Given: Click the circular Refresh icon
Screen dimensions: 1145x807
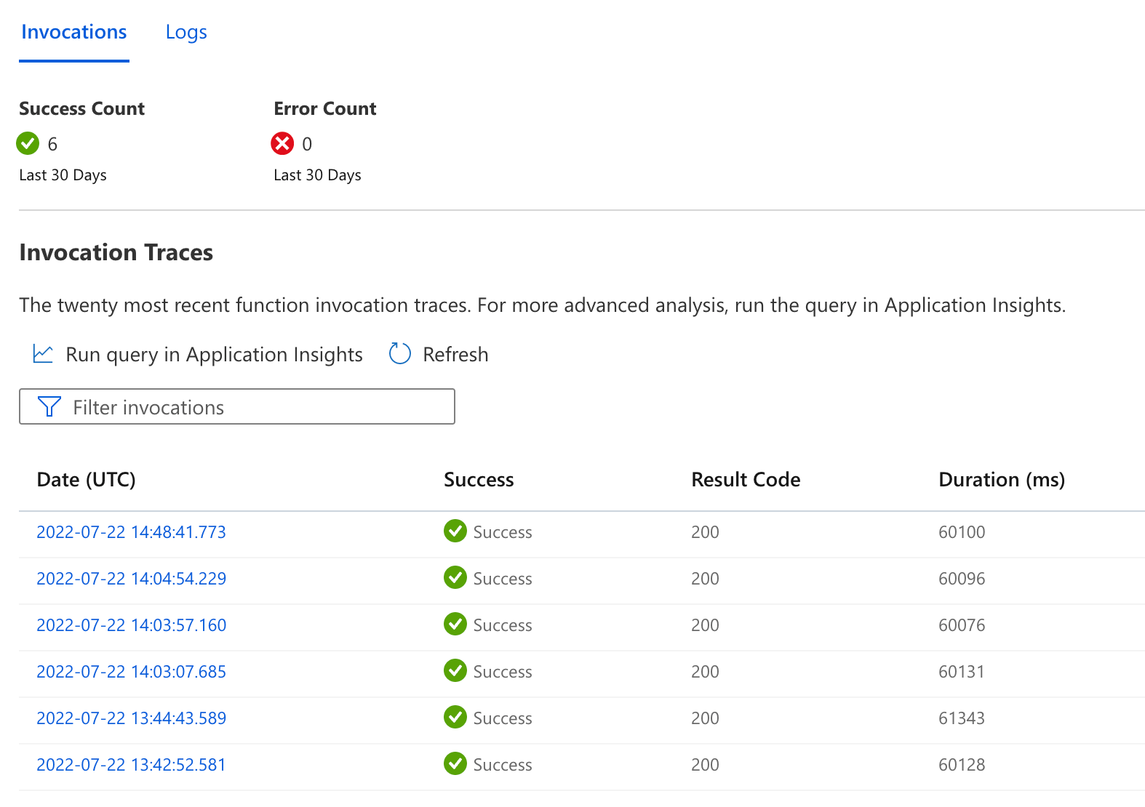Looking at the screenshot, I should coord(399,354).
